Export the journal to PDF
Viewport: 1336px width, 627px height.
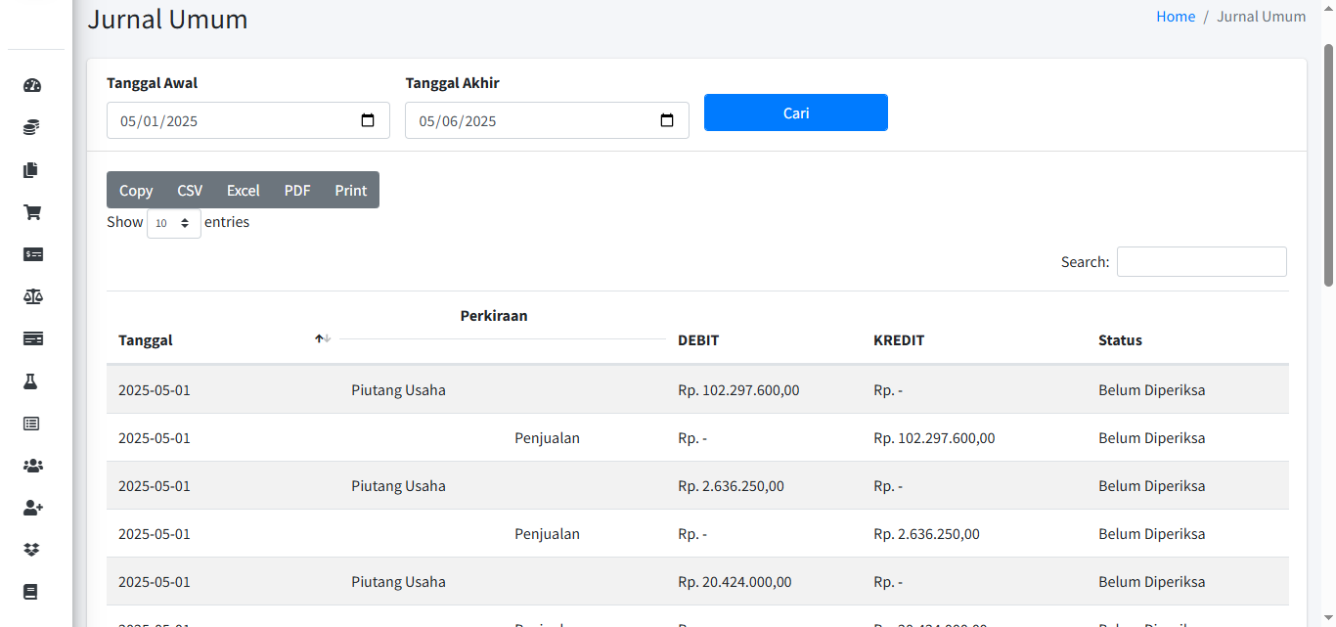[x=297, y=191]
